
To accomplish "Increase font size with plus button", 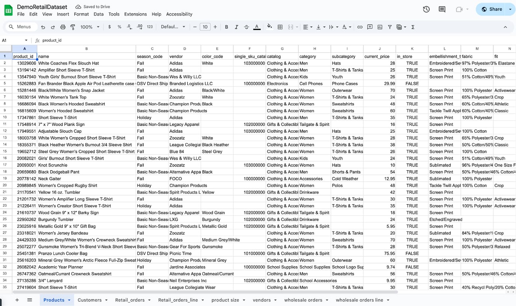I will [215, 27].
